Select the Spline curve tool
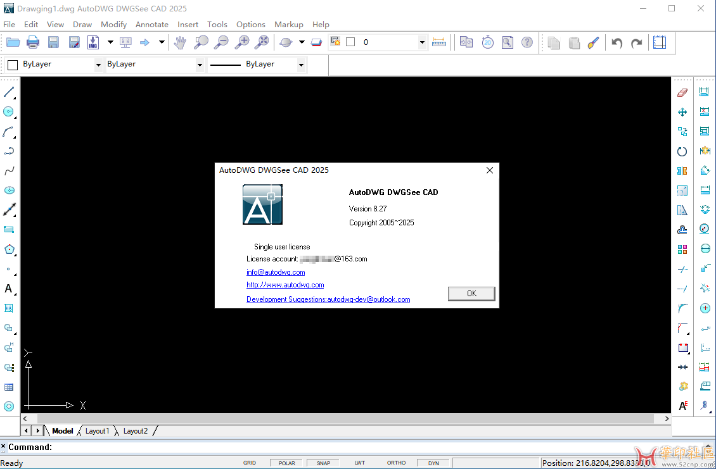The width and height of the screenshot is (716, 469). coord(9,171)
